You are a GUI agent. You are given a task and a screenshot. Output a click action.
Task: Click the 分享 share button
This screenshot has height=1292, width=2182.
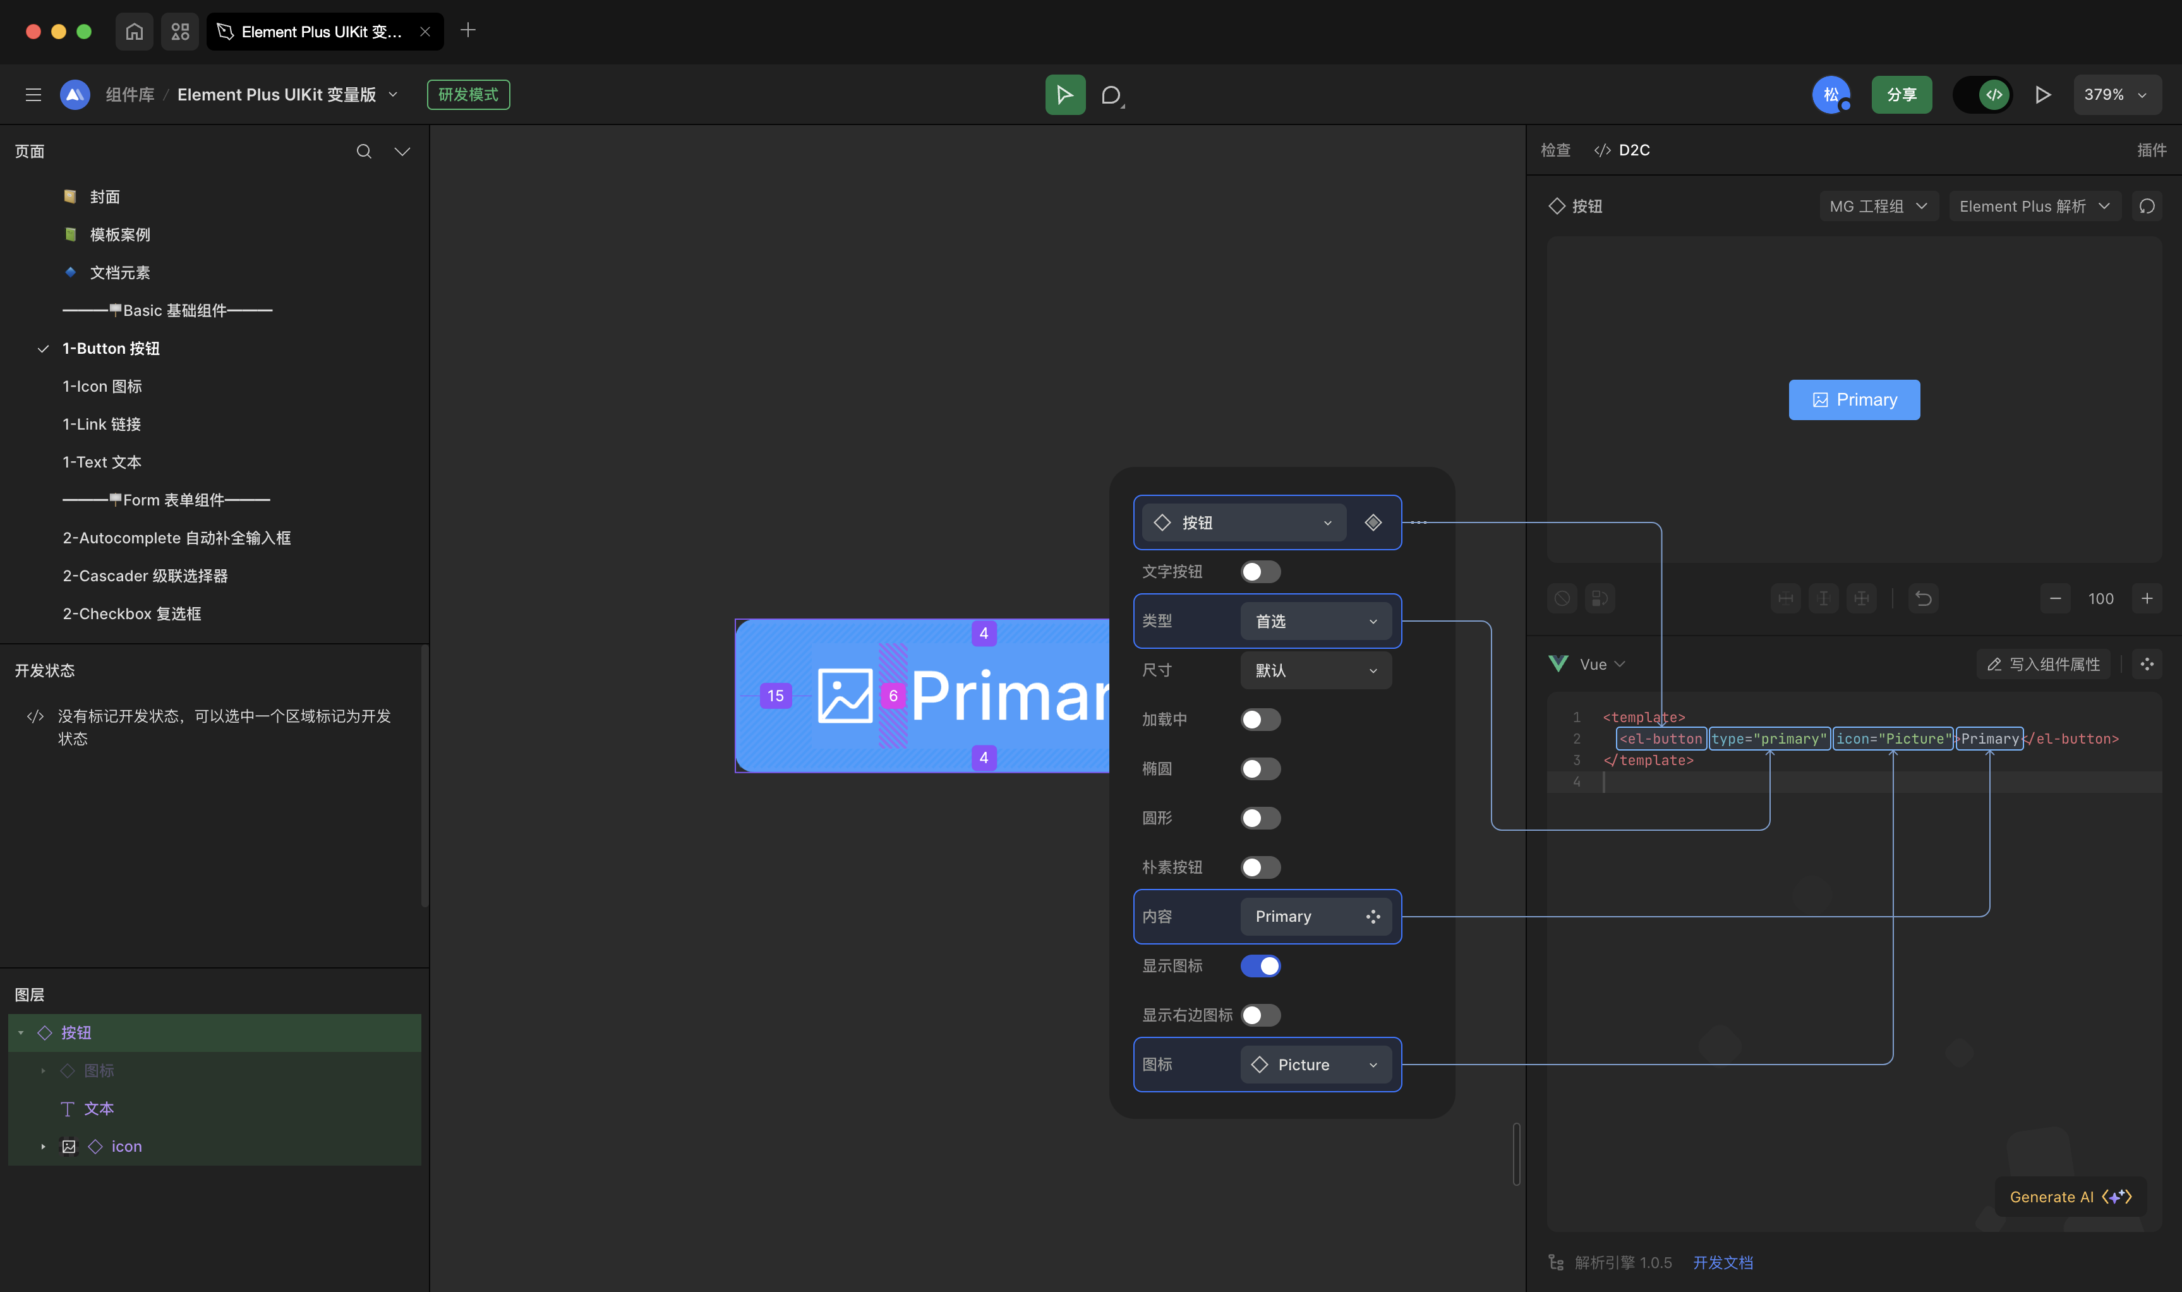click(x=1902, y=94)
